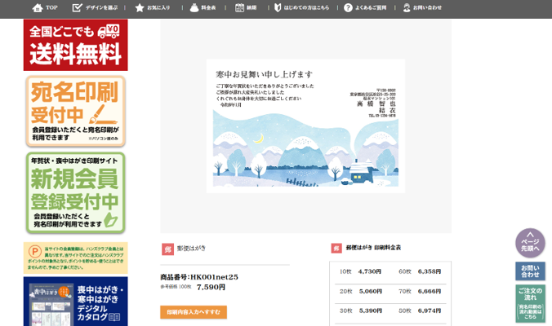Open the green ご注文の流れ side button
Screen dimensions: 552x326
tap(530, 302)
